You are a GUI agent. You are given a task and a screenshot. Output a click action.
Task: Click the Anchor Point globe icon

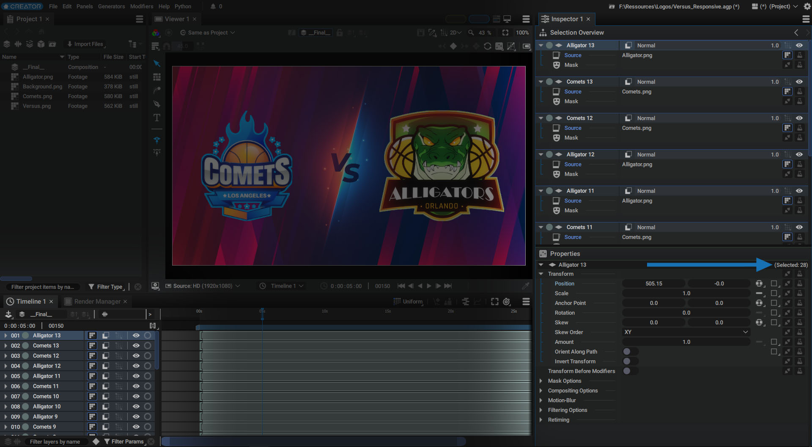760,303
